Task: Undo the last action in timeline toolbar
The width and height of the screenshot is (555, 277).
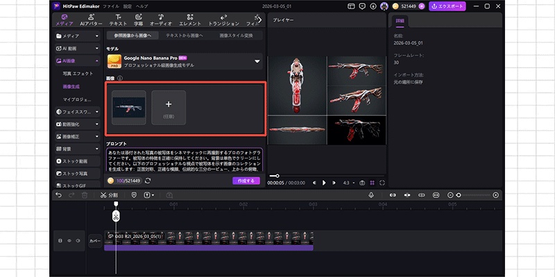Action: tap(58, 195)
